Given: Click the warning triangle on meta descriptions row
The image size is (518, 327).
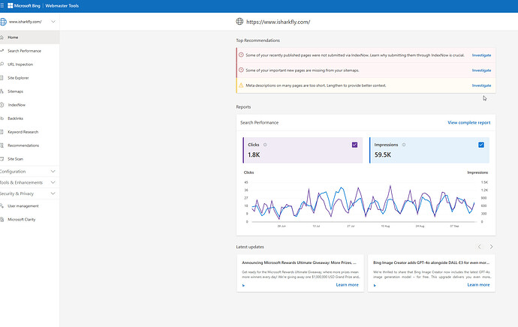Looking at the screenshot, I should click(x=241, y=85).
